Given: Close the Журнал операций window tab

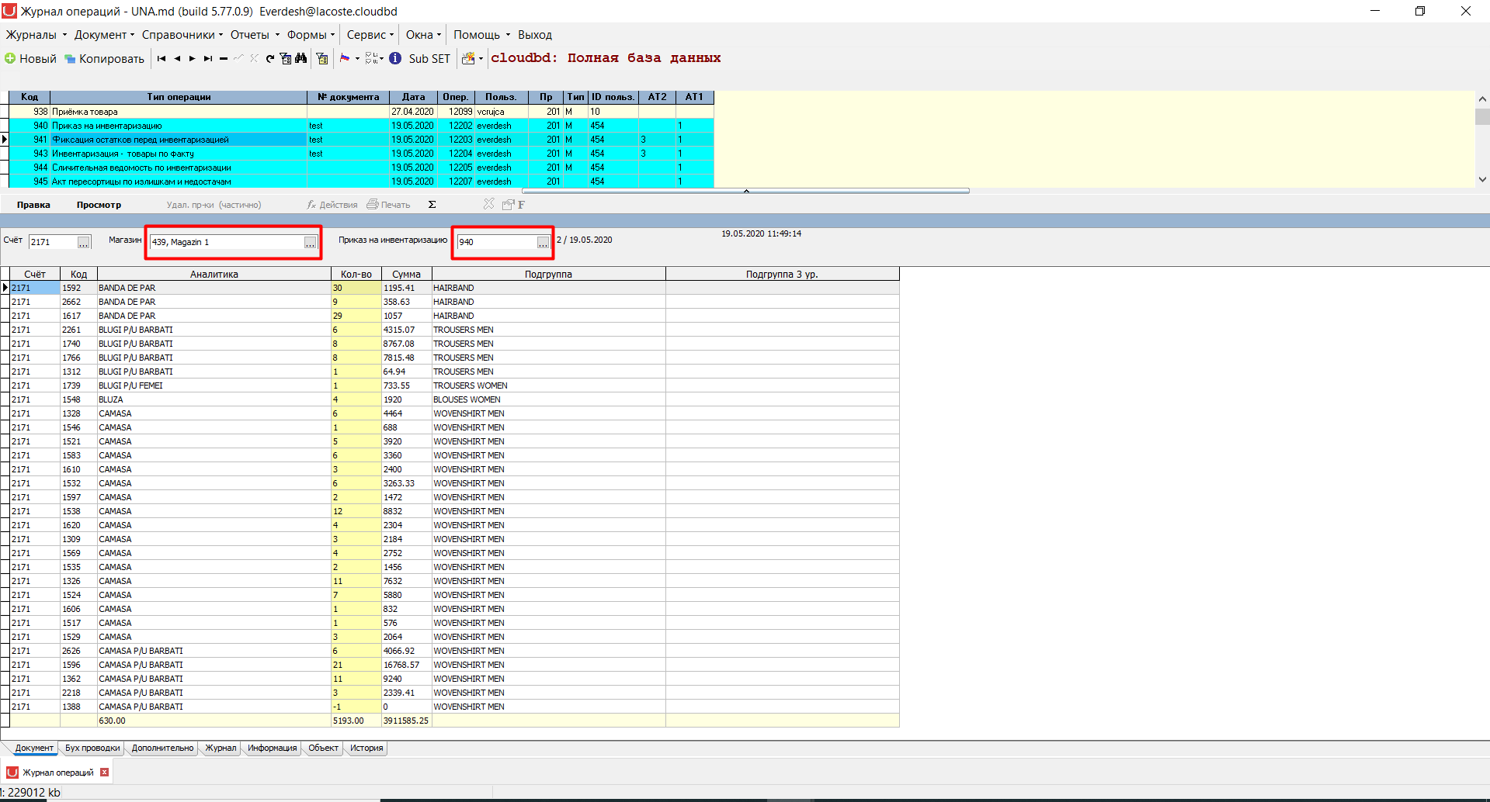Looking at the screenshot, I should [104, 773].
